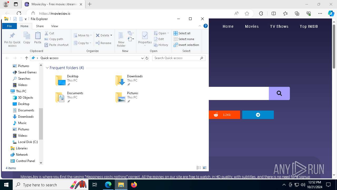
Task: Switch to large icons view layout
Action: (x=205, y=168)
